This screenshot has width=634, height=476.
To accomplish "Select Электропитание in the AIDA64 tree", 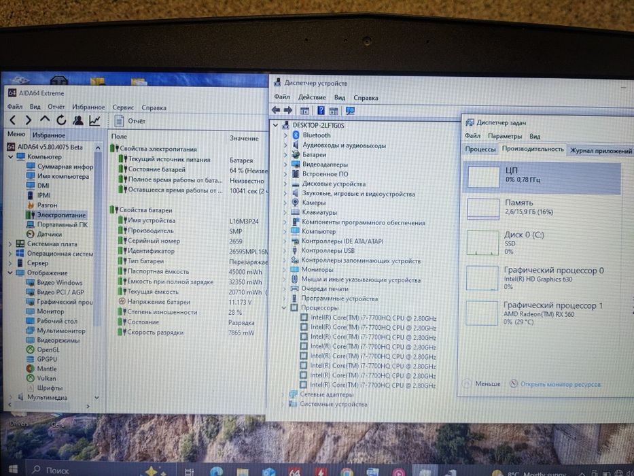I will [x=56, y=215].
